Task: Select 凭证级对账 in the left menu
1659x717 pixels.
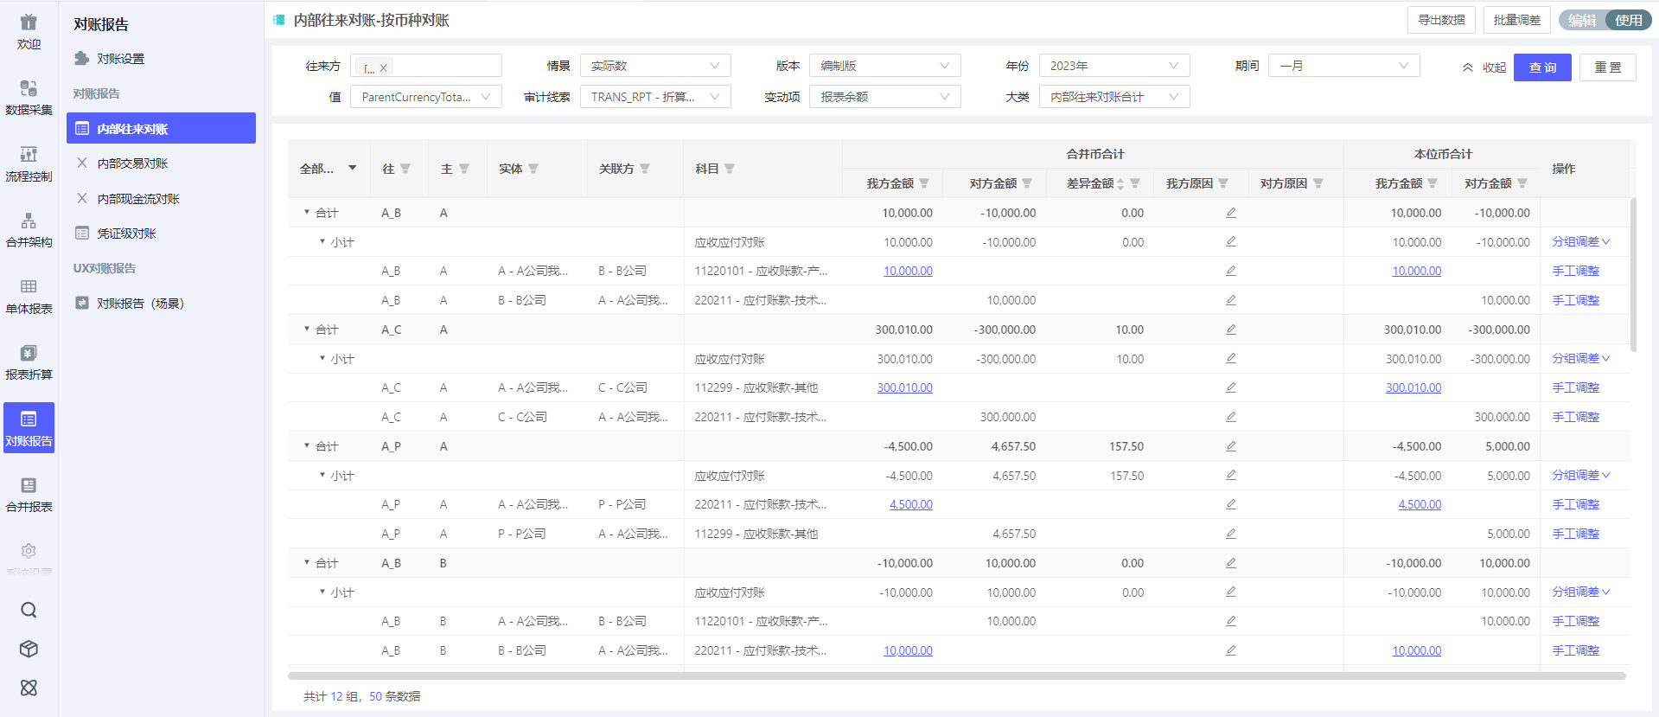Action: 126,234
